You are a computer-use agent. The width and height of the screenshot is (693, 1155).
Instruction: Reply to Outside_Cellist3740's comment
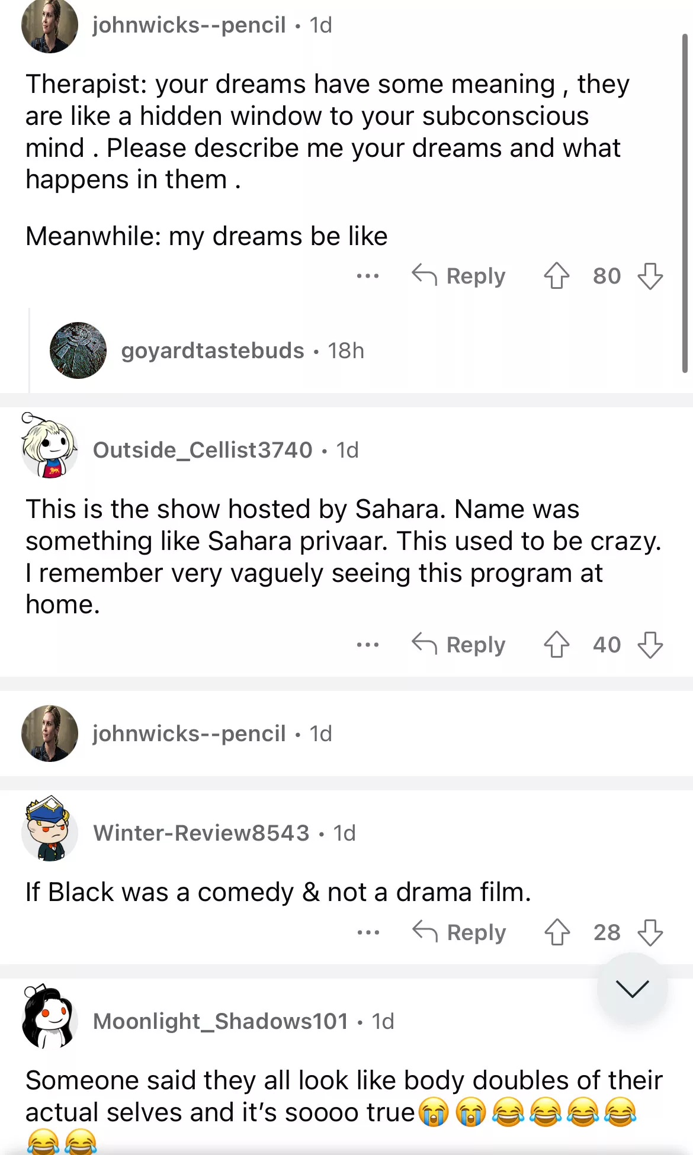459,645
